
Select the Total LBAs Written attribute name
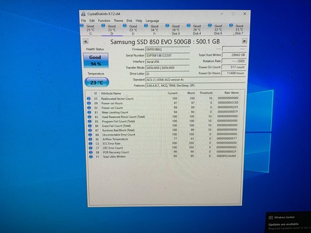[x=114, y=157]
